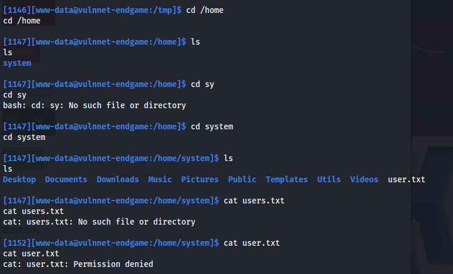
Task: Click 'users.txt: No such file' error line
Action: click(x=99, y=222)
